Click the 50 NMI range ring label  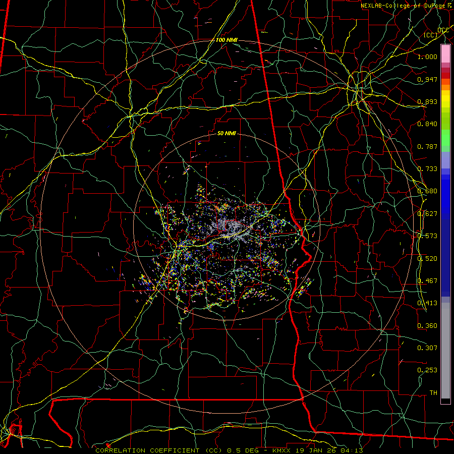pyautogui.click(x=226, y=133)
